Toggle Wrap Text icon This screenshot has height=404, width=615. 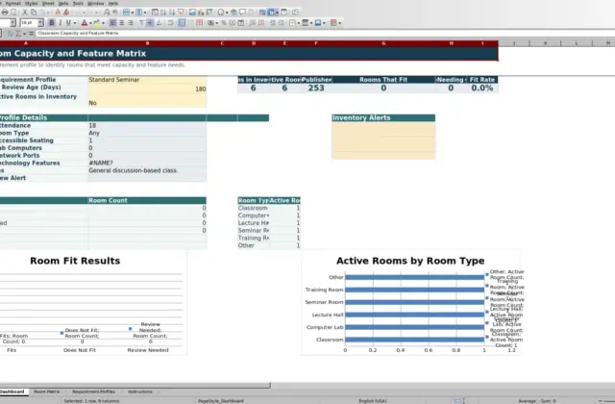coord(170,23)
